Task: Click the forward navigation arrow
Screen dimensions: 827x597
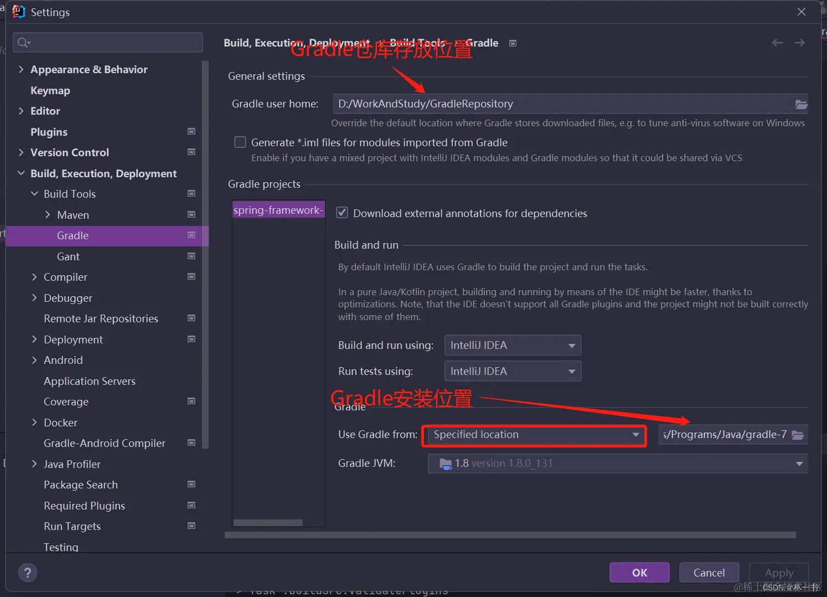Action: click(x=799, y=43)
